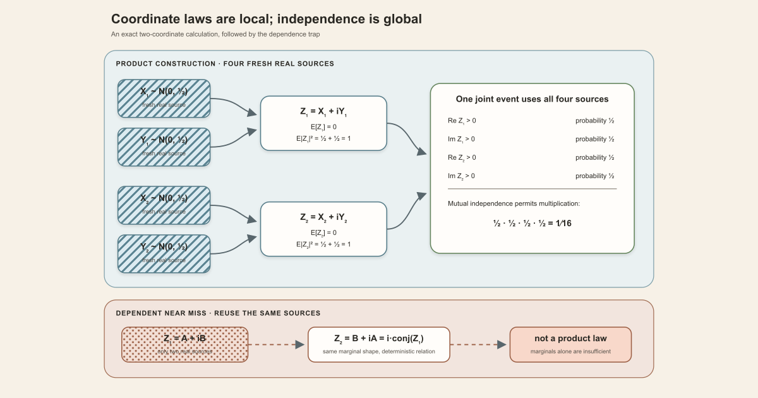The width and height of the screenshot is (758, 398).
Task: Select the Y₁ ~ N(0, ½) hatched source box
Action: coord(164,147)
